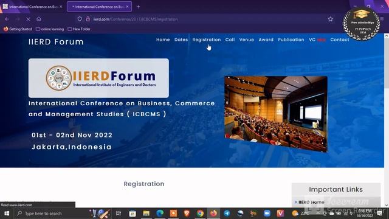Click the padlock site info icon
This screenshot has width=389, height=219.
[x=88, y=19]
